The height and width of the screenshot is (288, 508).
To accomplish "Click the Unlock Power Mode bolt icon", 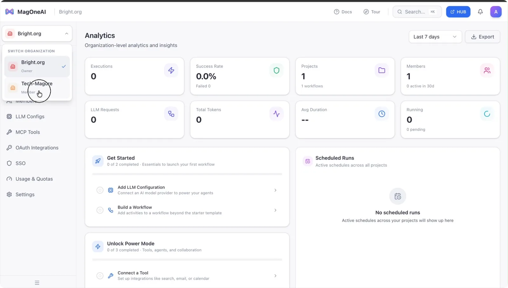I will [x=98, y=246].
